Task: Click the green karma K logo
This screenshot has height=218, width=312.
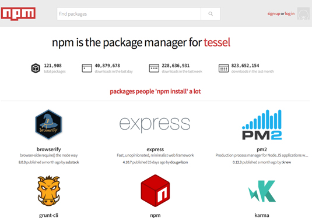Action: (262, 191)
